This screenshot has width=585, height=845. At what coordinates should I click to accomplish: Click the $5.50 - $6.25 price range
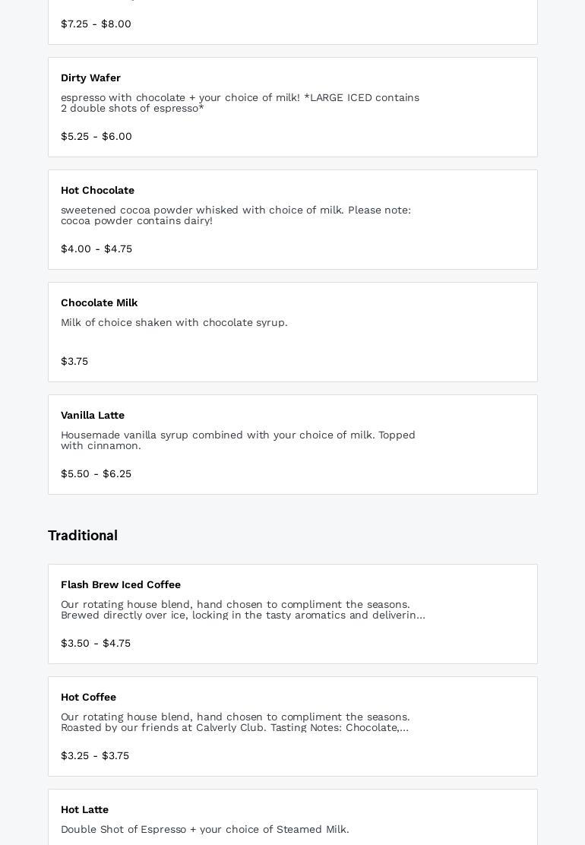(96, 473)
